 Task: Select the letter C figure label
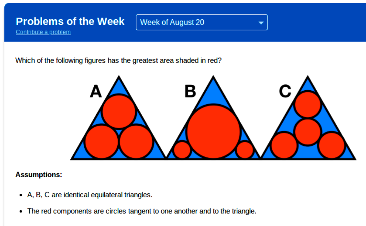tap(285, 91)
